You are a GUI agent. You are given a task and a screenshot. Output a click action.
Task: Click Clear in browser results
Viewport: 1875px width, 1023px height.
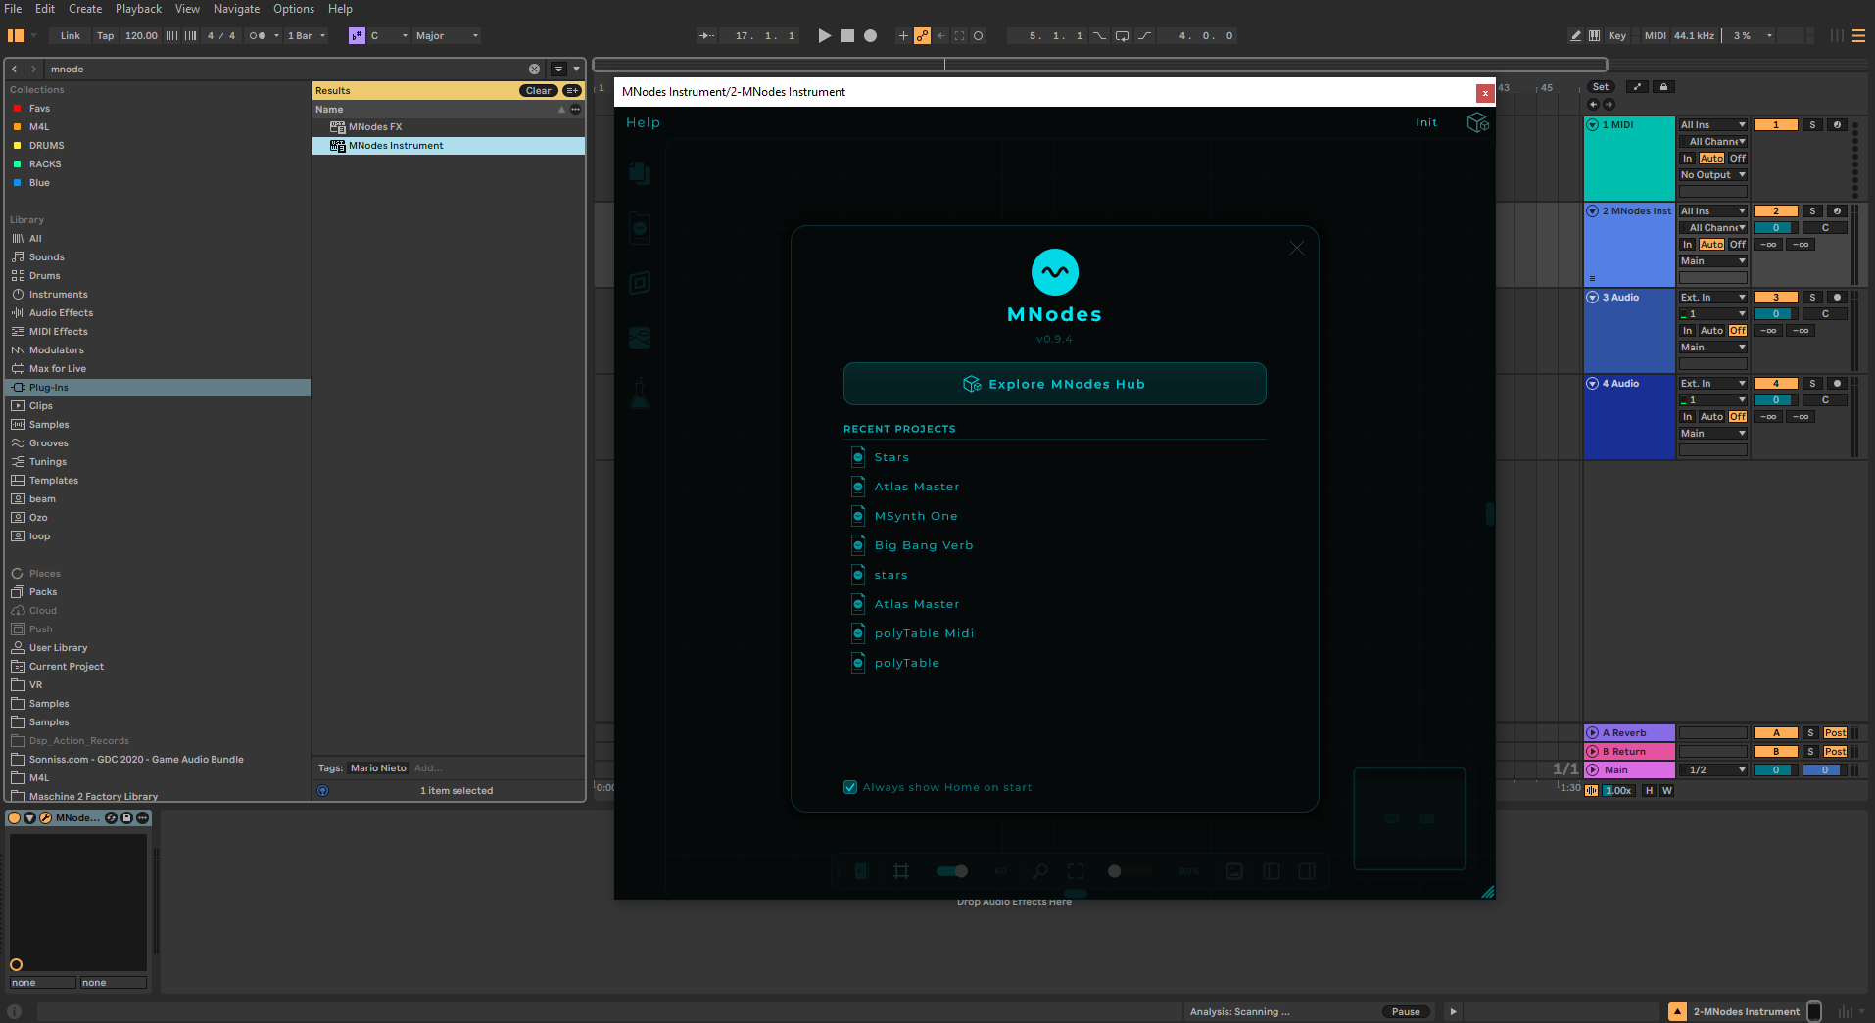click(538, 91)
